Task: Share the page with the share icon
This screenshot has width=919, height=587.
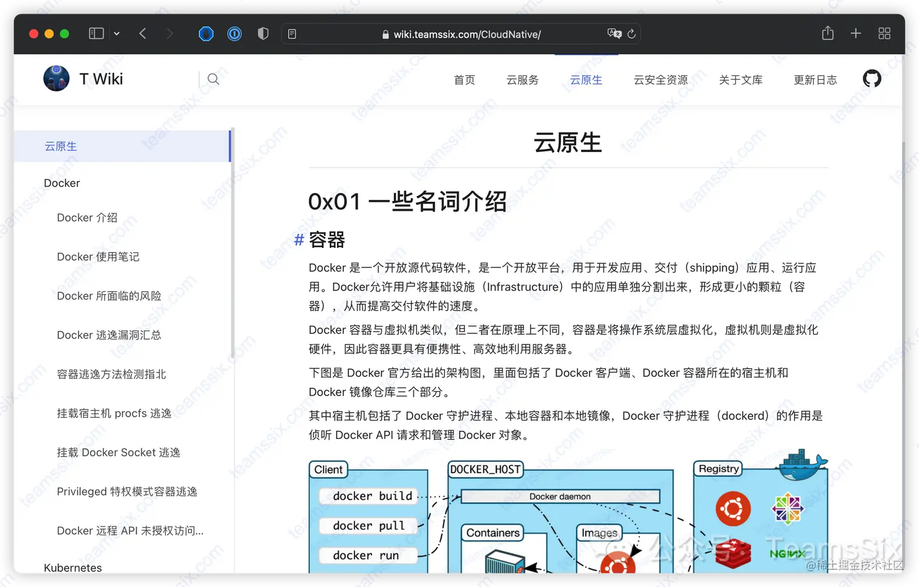Action: point(828,33)
